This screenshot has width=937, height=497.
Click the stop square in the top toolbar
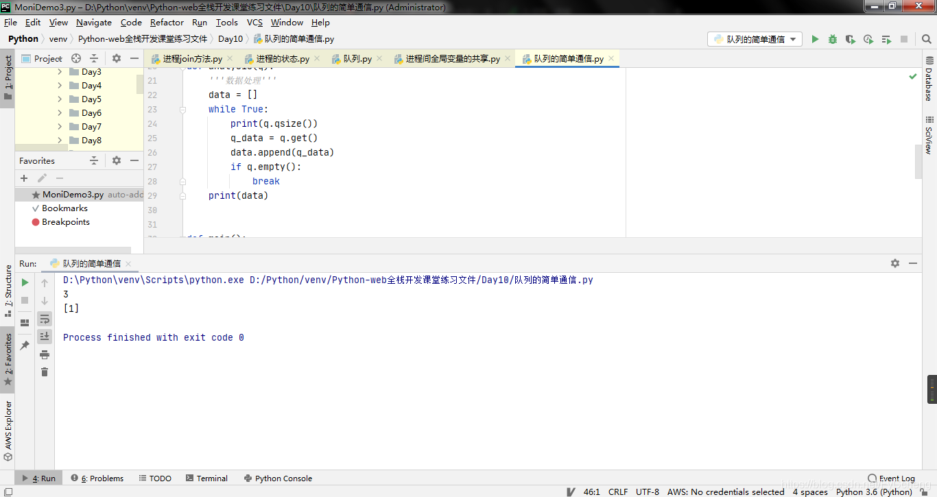tap(904, 39)
